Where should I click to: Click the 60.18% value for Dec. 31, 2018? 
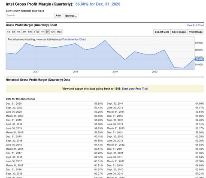click(x=99, y=137)
